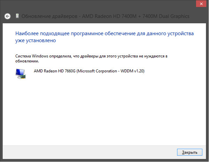Click the small device icon in the title

point(17,16)
